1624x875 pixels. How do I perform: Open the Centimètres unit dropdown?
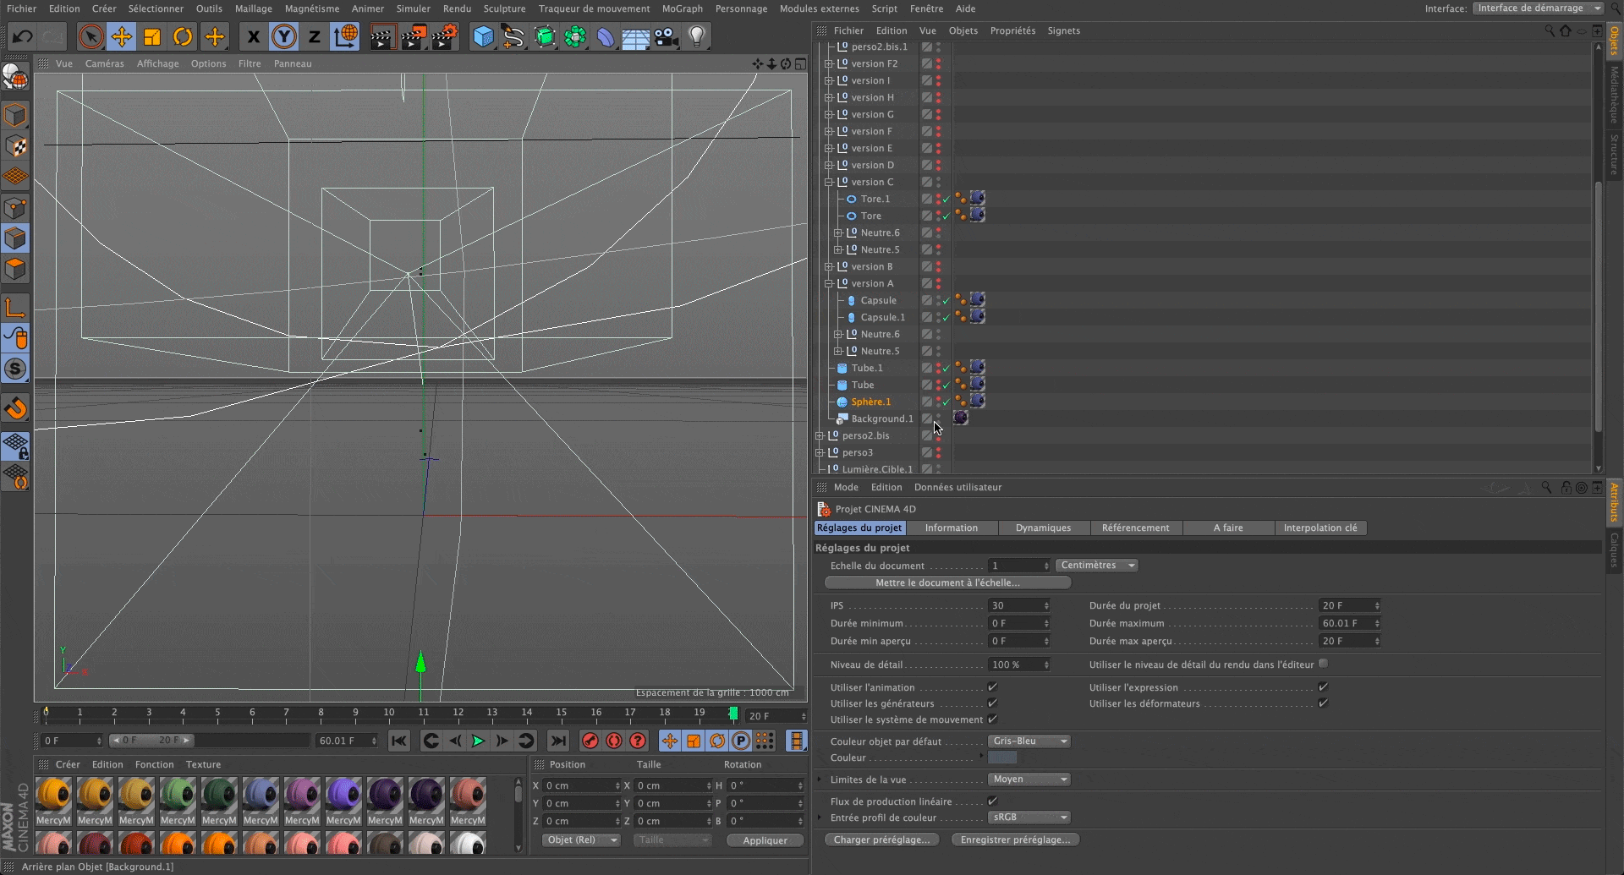point(1097,566)
